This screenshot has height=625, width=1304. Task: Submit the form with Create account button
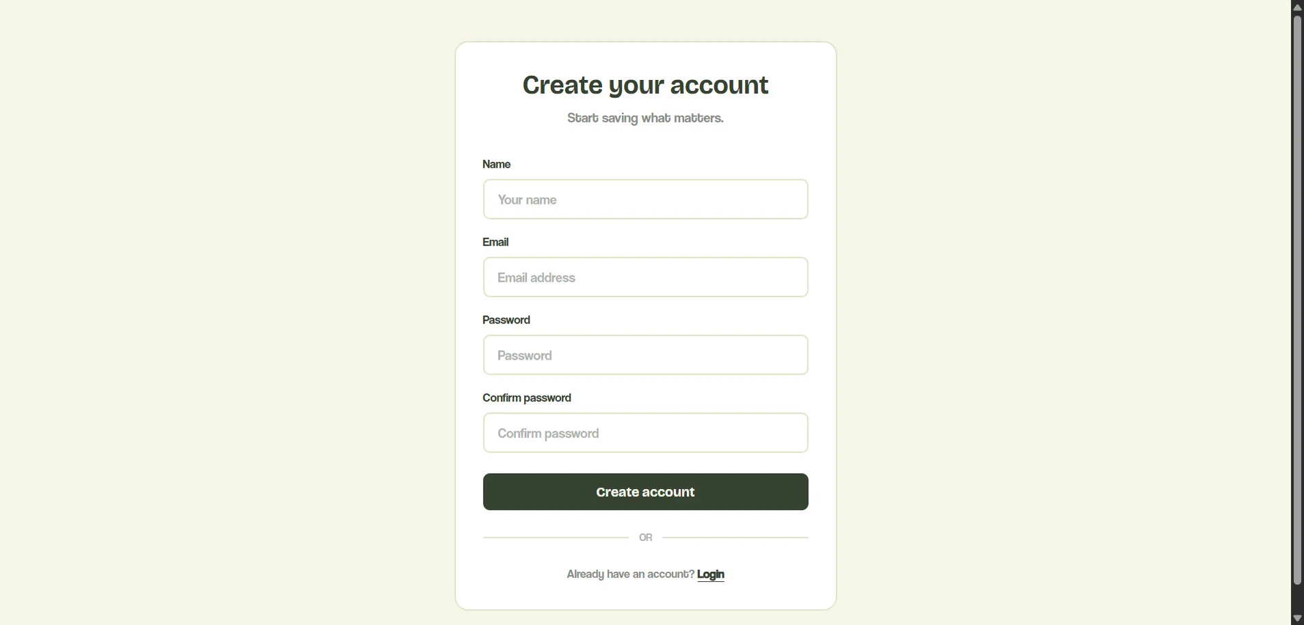coord(645,492)
